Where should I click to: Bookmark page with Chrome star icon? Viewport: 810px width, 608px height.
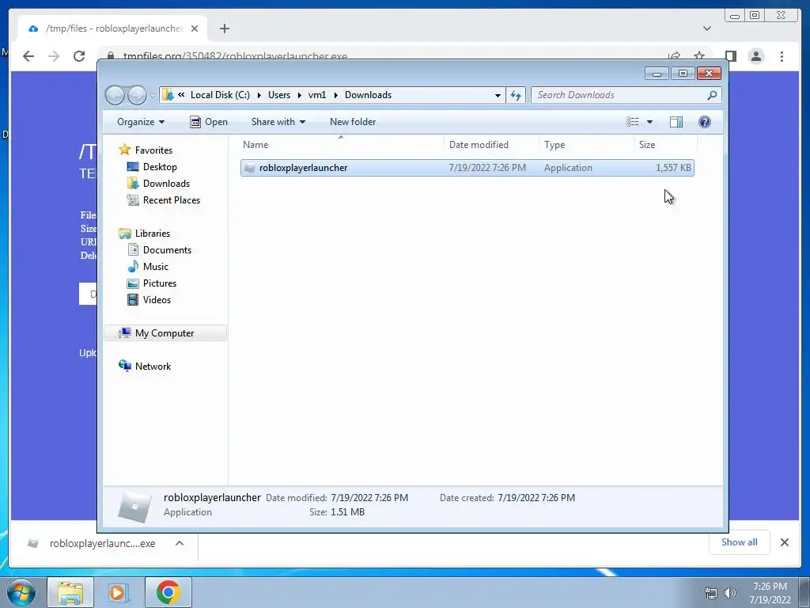coord(699,55)
